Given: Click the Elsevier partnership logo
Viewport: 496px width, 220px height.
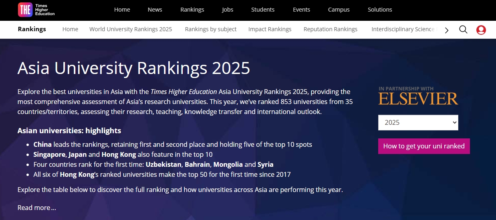Looking at the screenshot, I should pyautogui.click(x=418, y=96).
